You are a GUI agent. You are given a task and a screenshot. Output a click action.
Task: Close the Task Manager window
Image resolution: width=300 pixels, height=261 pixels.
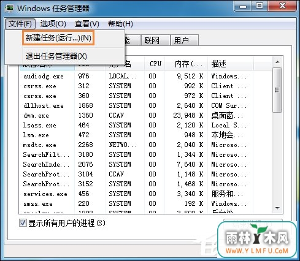tap(282, 6)
